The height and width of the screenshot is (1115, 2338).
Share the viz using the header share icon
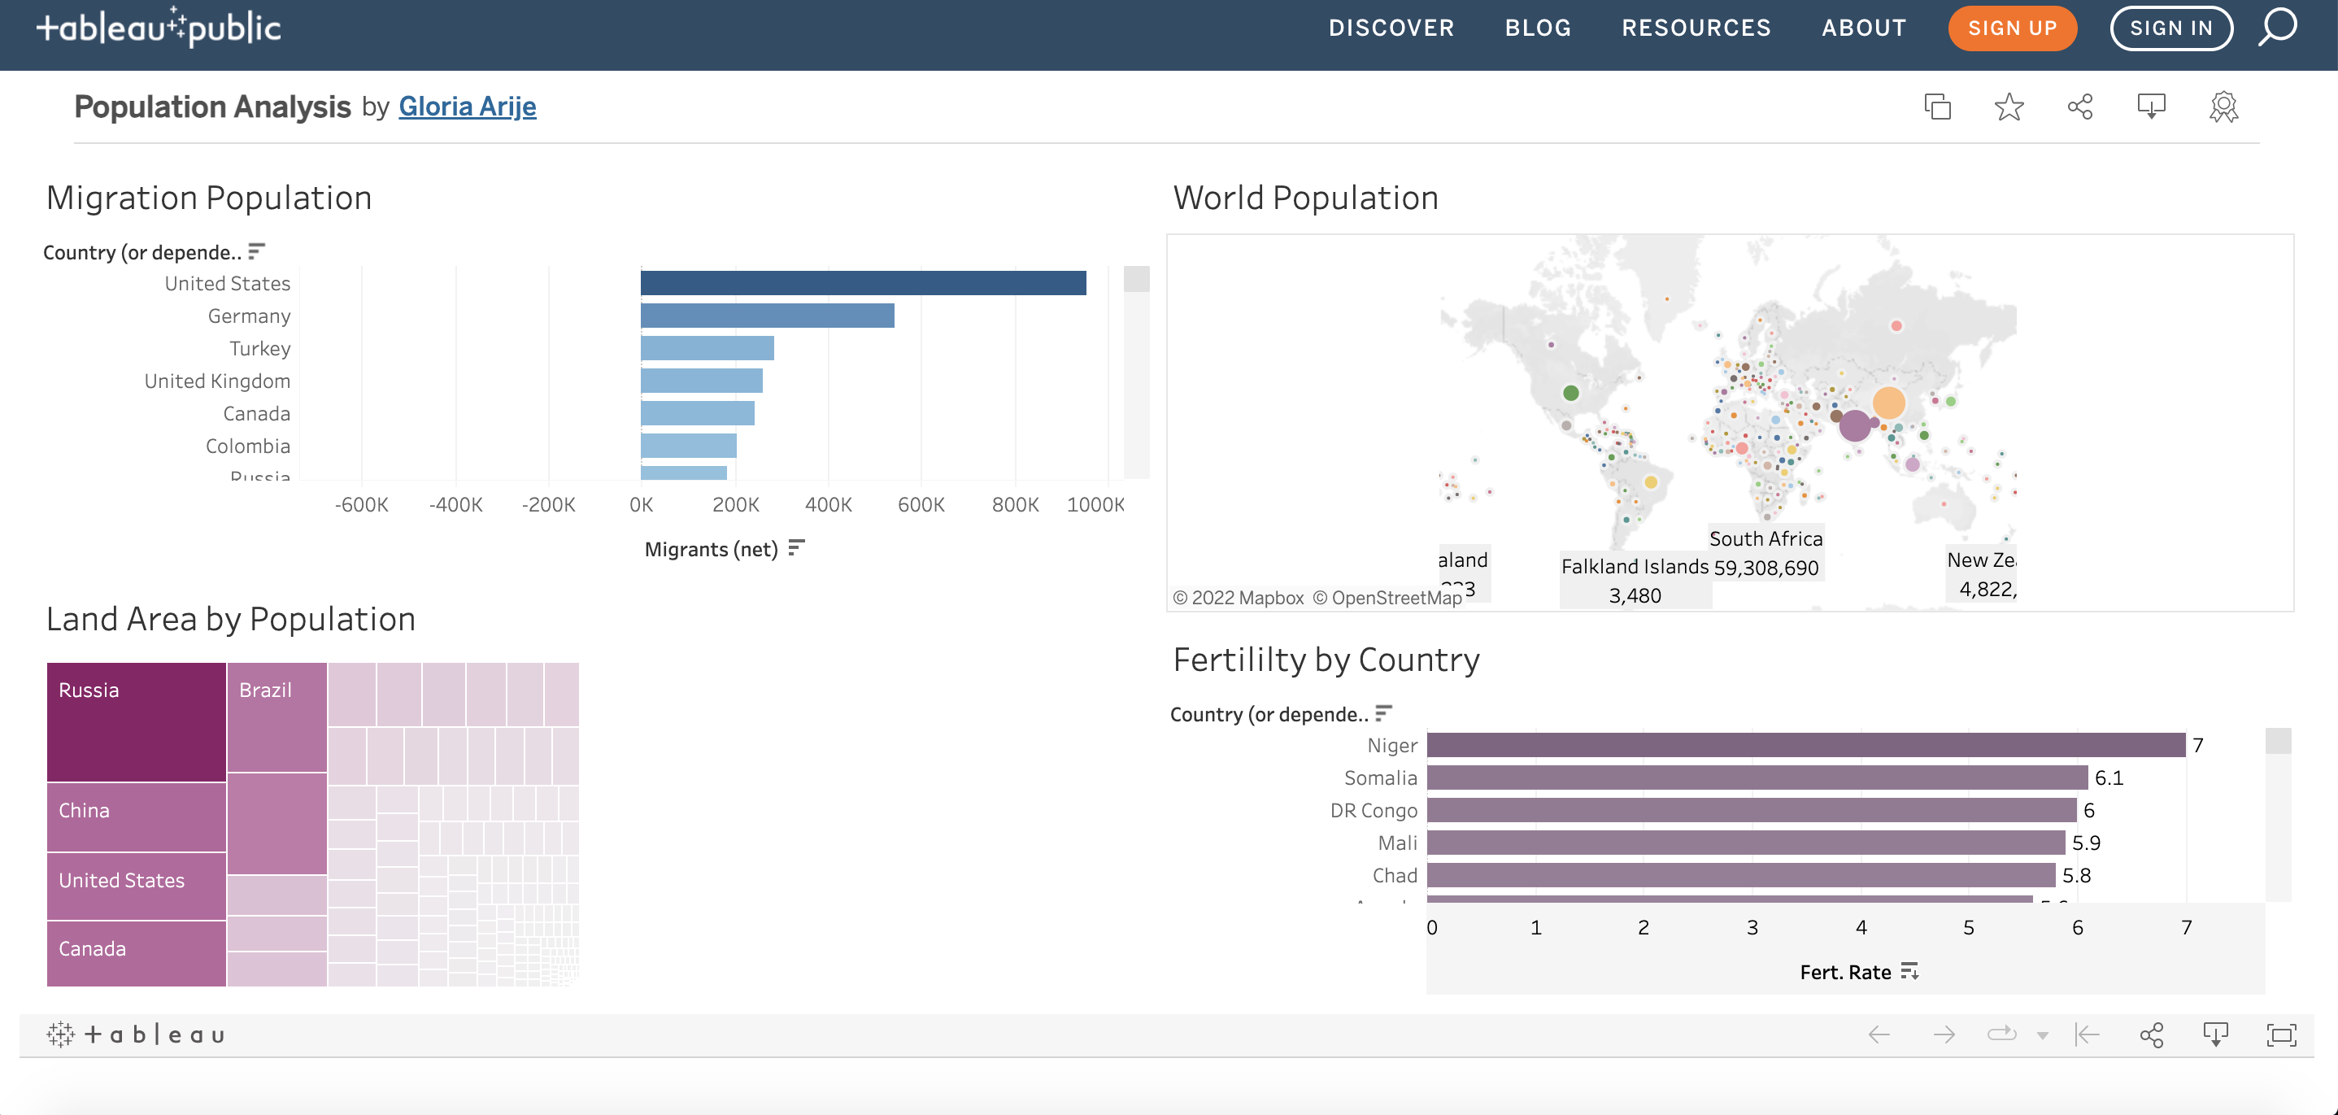coord(2079,107)
